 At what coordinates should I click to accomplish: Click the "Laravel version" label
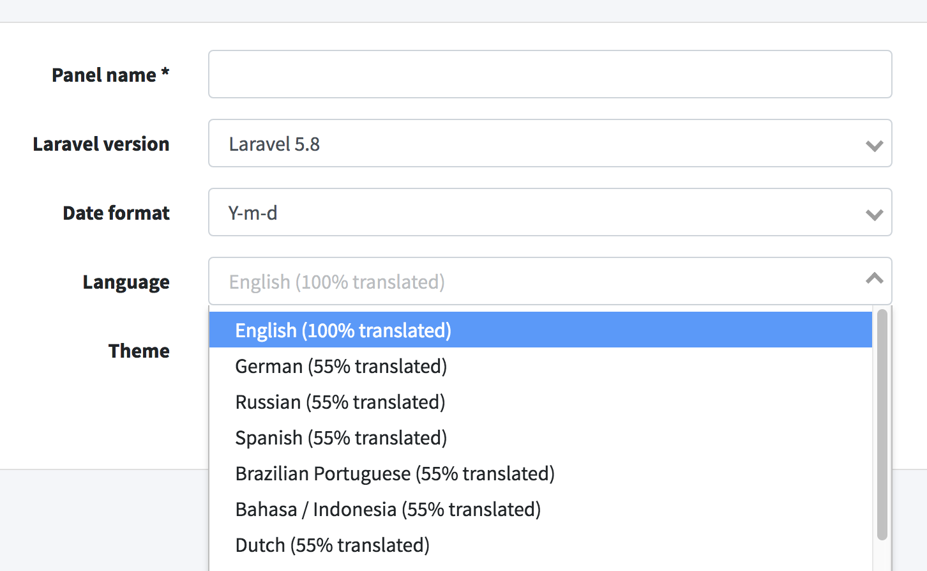tap(101, 144)
